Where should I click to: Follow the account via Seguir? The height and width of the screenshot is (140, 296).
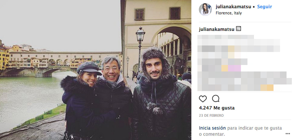(x=264, y=6)
